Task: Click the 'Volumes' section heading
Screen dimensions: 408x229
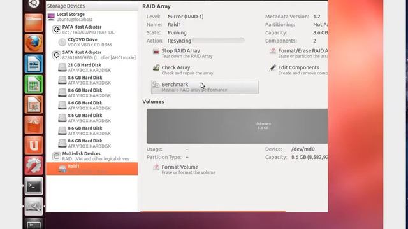Action: [x=153, y=102]
